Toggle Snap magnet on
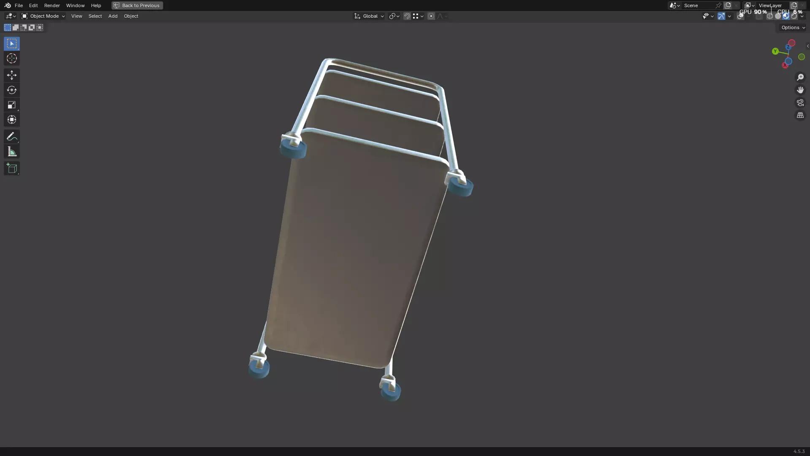The height and width of the screenshot is (456, 810). 407,16
